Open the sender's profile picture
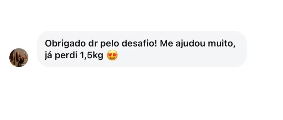Image resolution: width=283 pixels, height=120 pixels. [19, 58]
